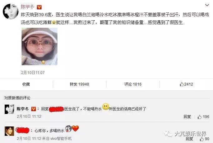Click the smiley emoji in first comment
The height and width of the screenshot is (143, 213).
pyautogui.click(x=106, y=106)
